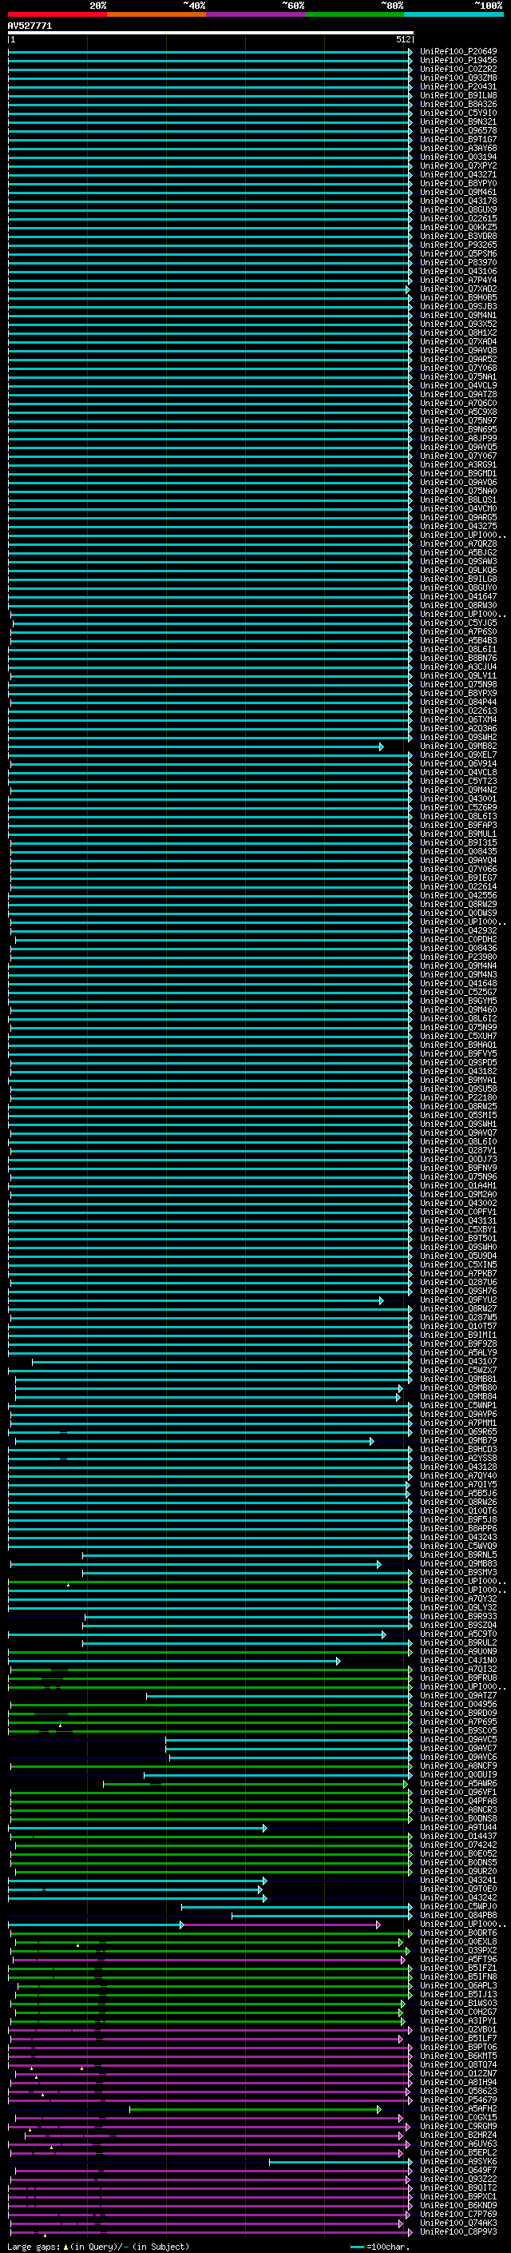Select label UniRef100_Q03194
511x2253 pixels.
(458, 157)
